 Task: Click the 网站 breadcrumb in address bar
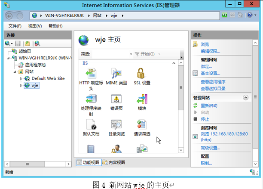97,15
